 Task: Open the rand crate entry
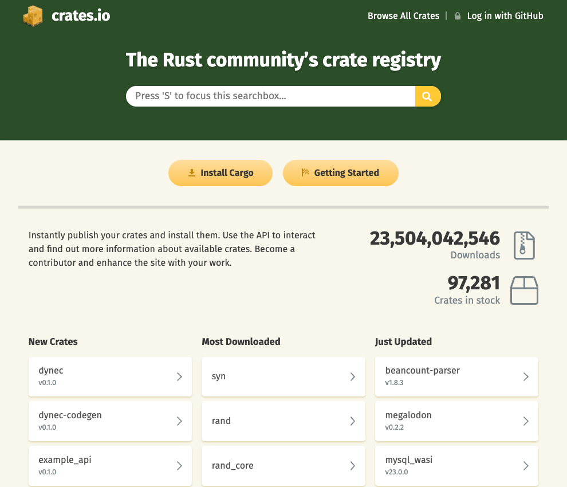[283, 421]
